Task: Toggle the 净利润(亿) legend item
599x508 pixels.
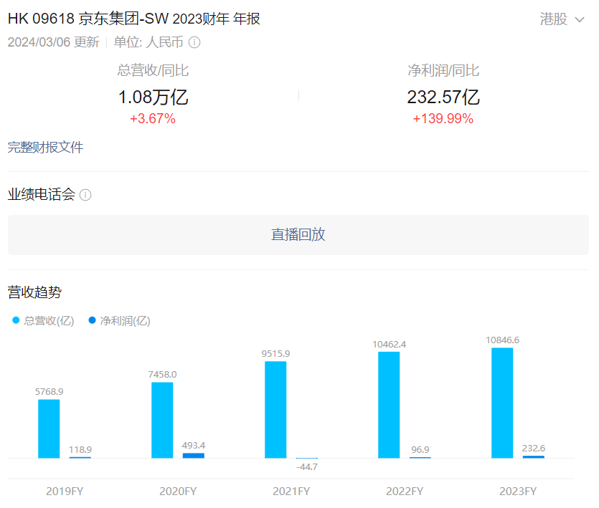Action: [x=119, y=320]
